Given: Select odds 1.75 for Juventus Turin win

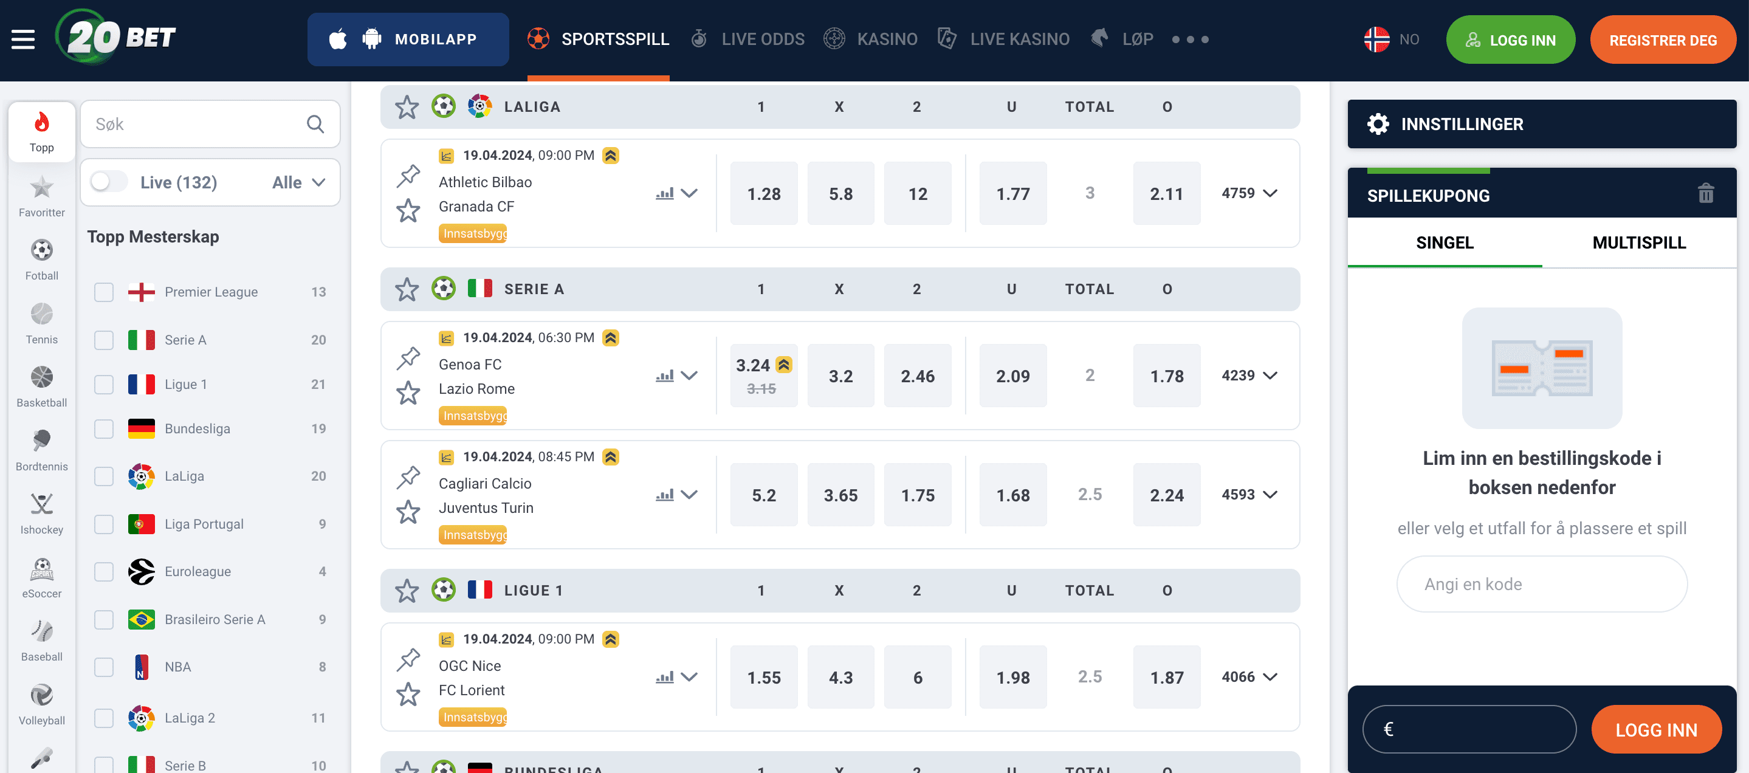Looking at the screenshot, I should 917,495.
